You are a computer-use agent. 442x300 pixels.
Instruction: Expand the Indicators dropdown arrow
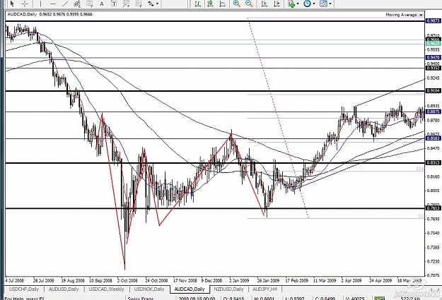tap(298, 4)
